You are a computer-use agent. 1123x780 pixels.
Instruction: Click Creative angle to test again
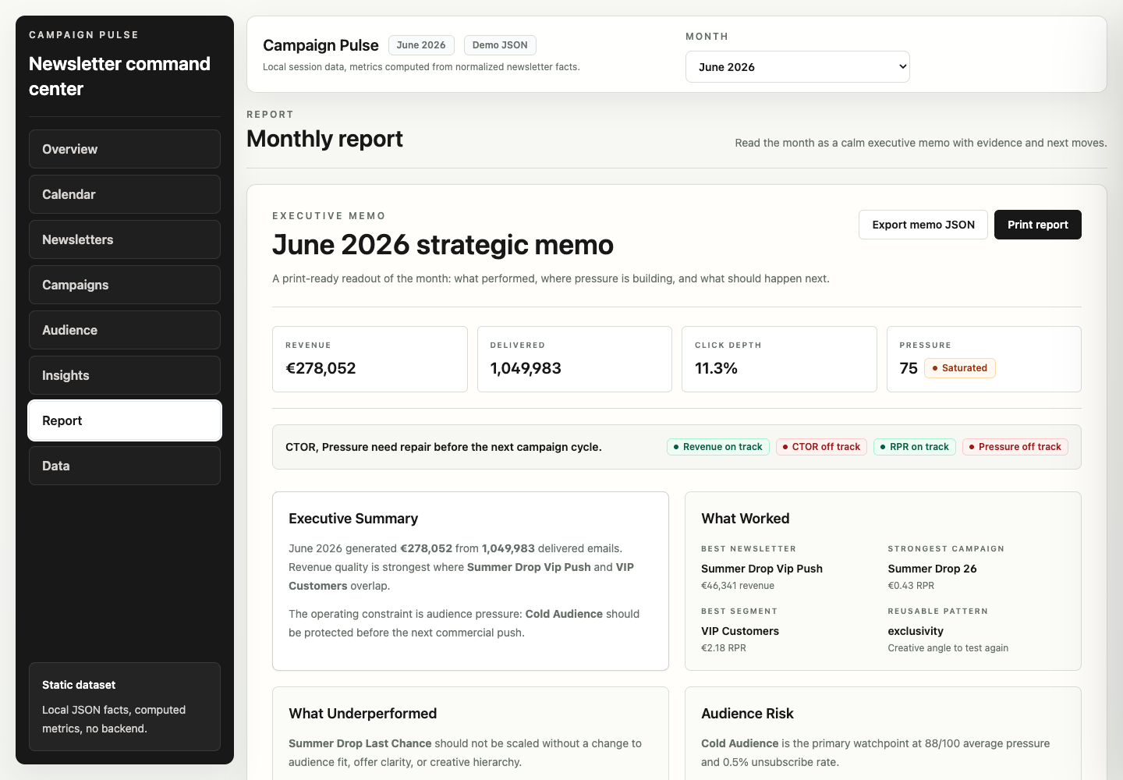(x=948, y=648)
